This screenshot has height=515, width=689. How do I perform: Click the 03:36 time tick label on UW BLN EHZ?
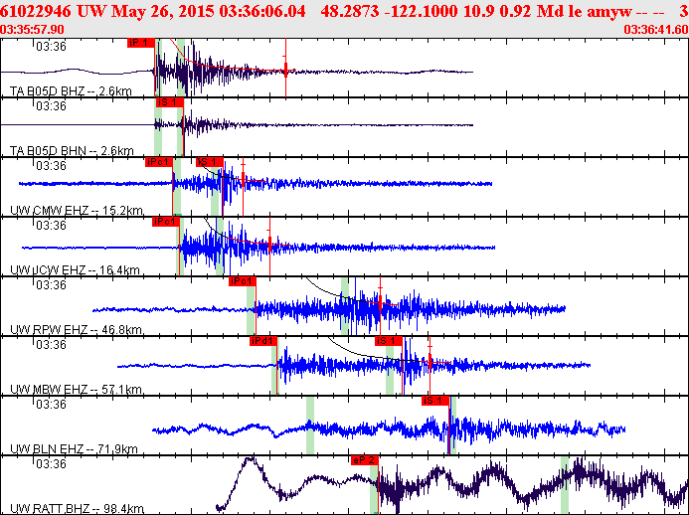pyautogui.click(x=51, y=405)
